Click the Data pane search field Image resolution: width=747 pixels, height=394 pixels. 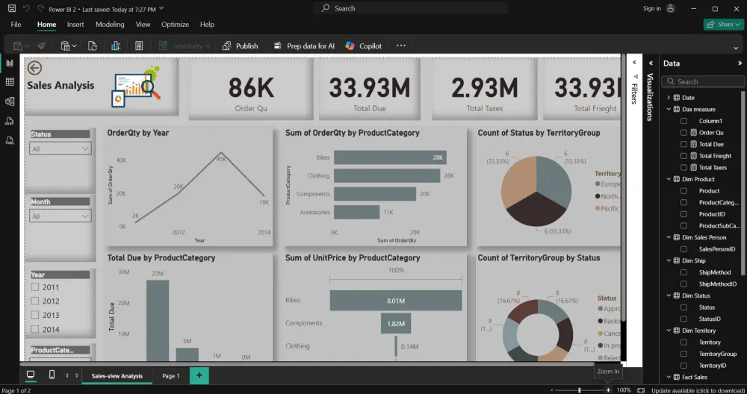click(x=703, y=82)
